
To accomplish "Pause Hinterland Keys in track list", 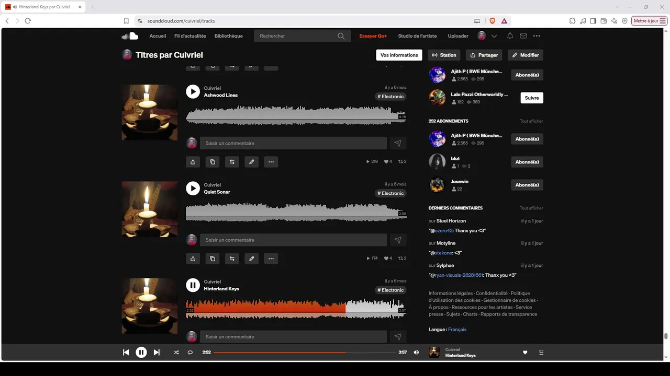I will 193,285.
